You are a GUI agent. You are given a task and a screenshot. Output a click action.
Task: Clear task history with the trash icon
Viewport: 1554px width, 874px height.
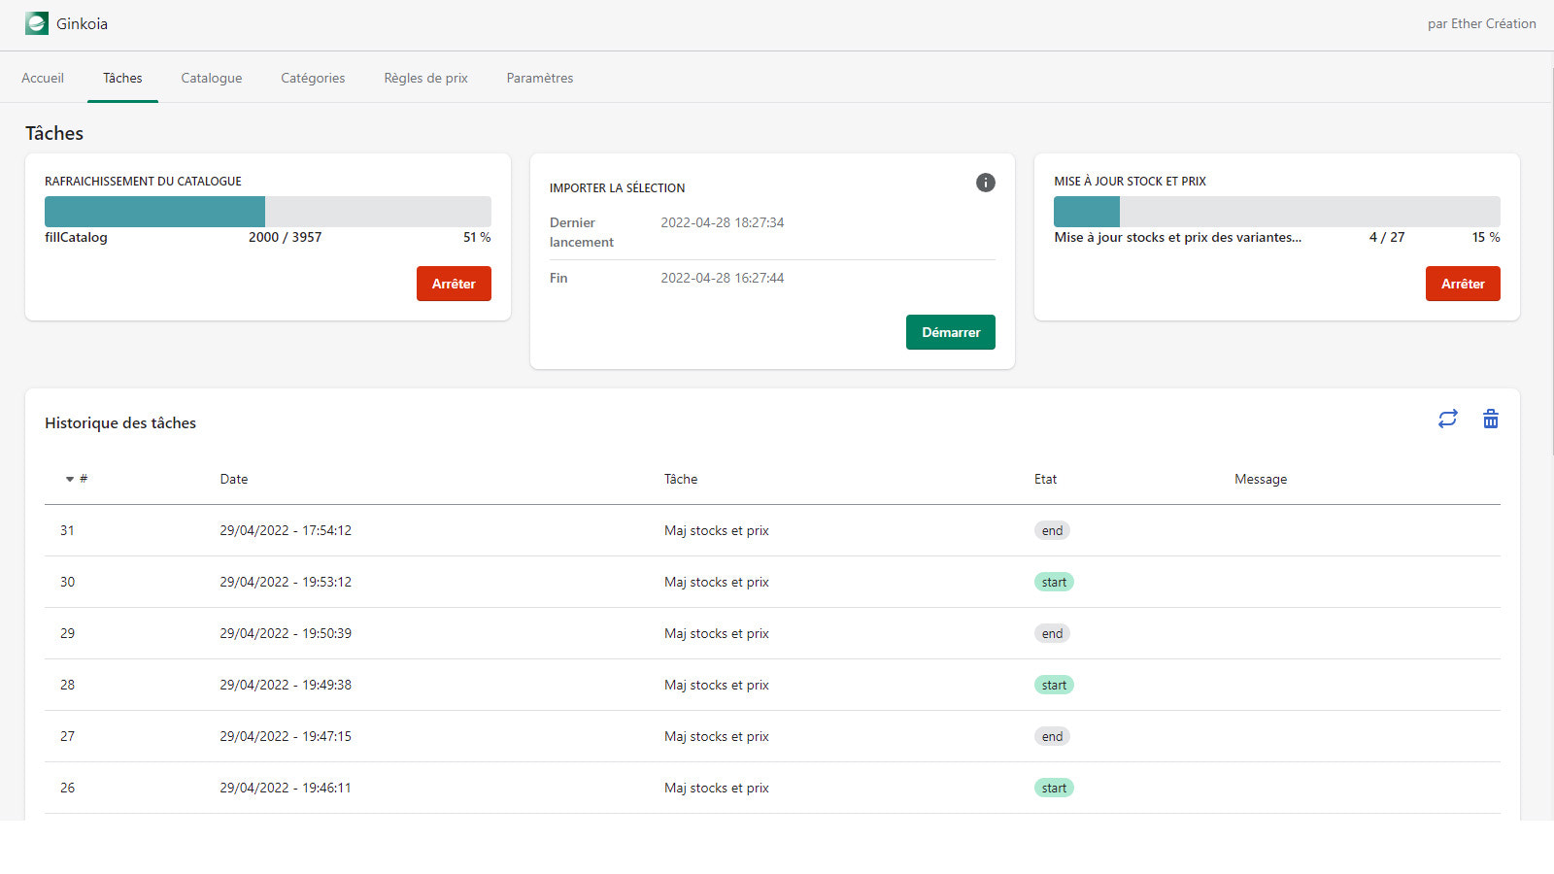(1490, 419)
